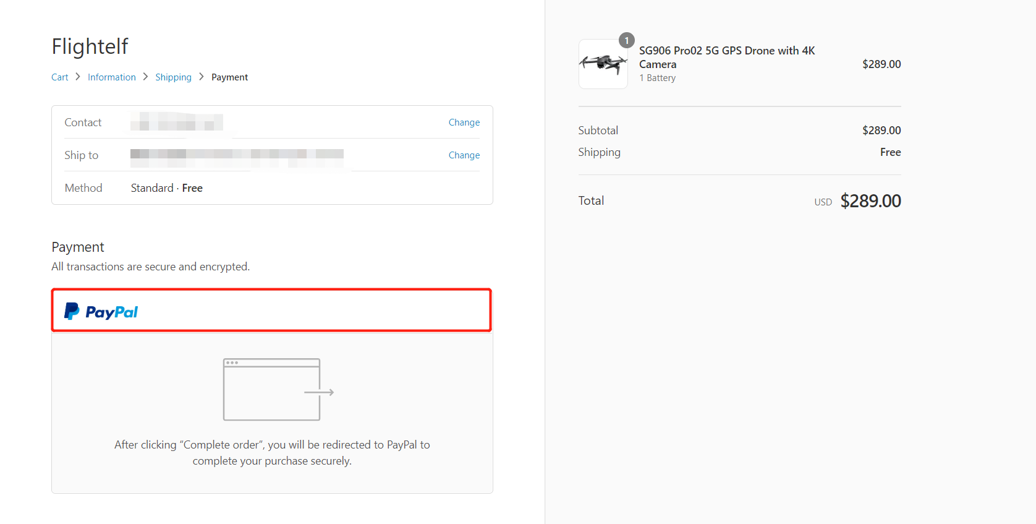Click the Ship to row label
1036x524 pixels.
click(82, 155)
